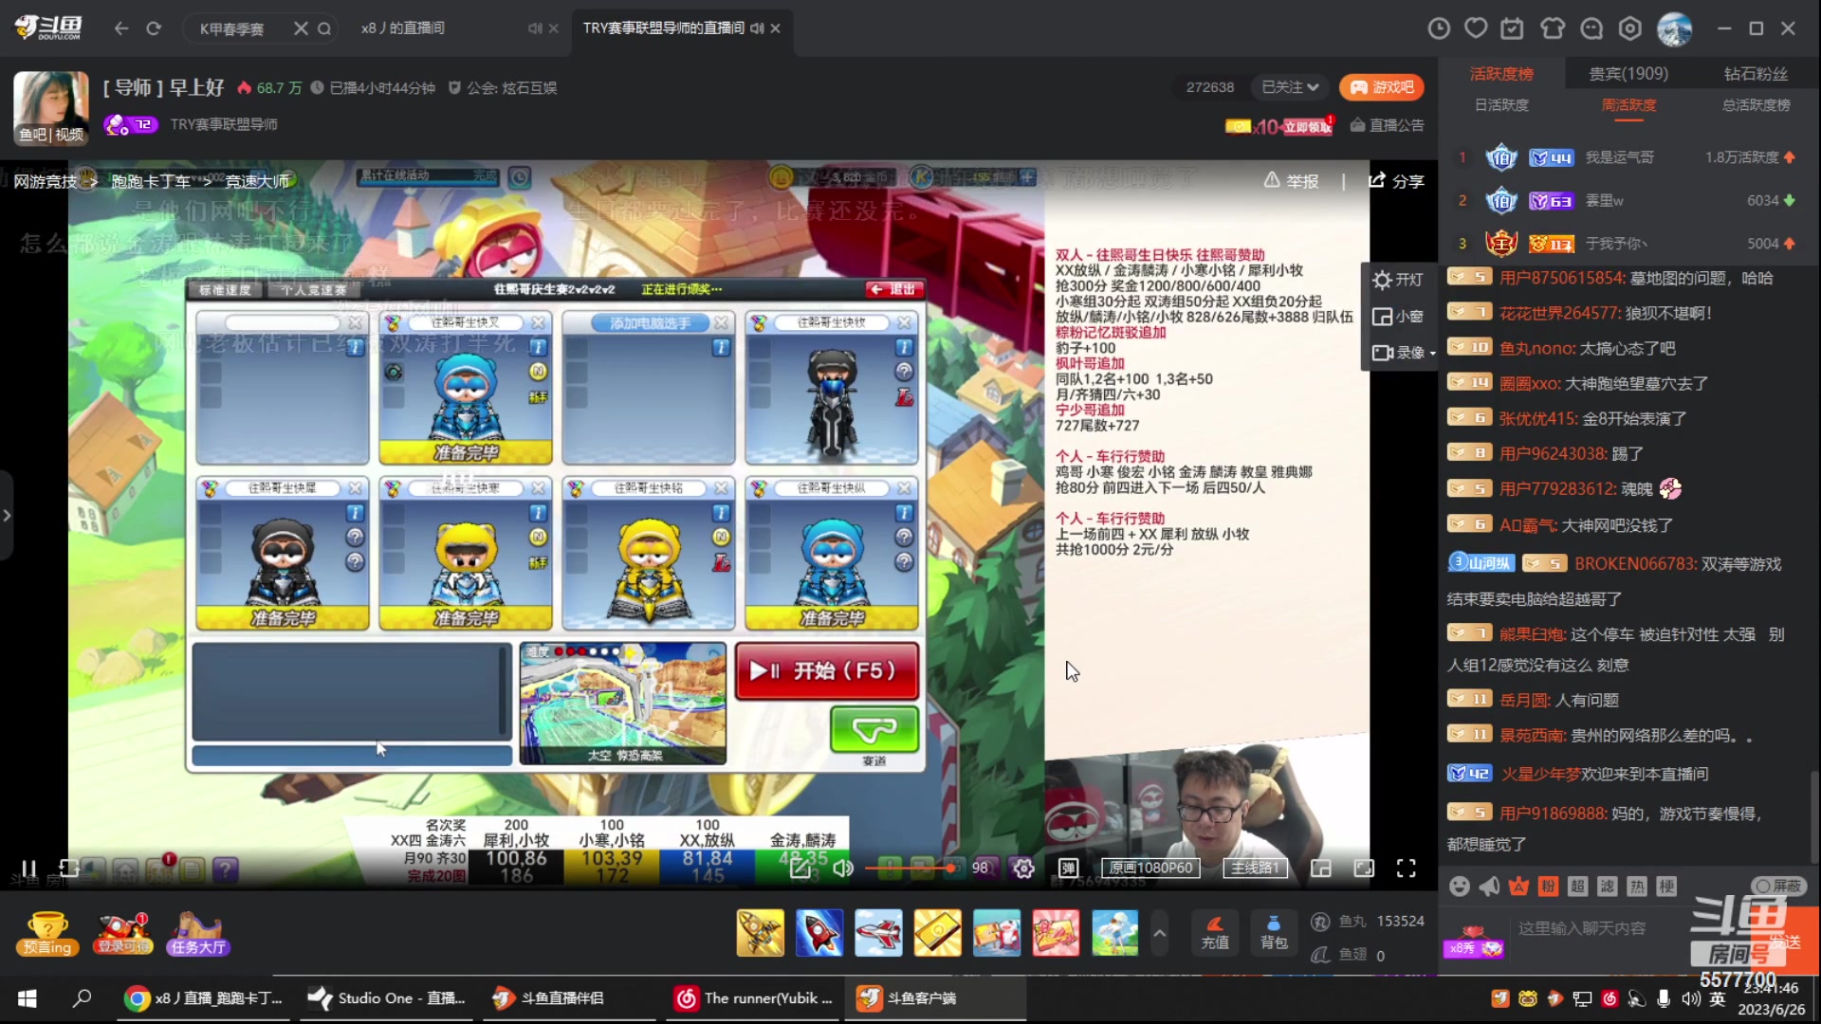Toggle 梗 meme button in chat
Image resolution: width=1821 pixels, height=1024 pixels.
[1666, 887]
